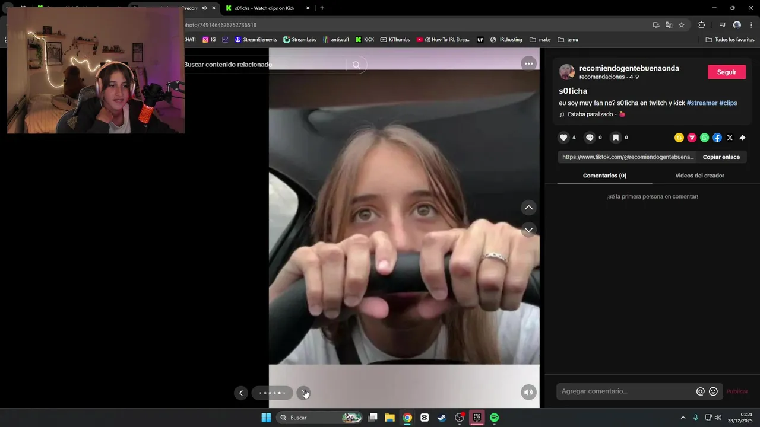Focus the Agregar comentario input field
Viewport: 760px width, 427px height.
pos(626,391)
